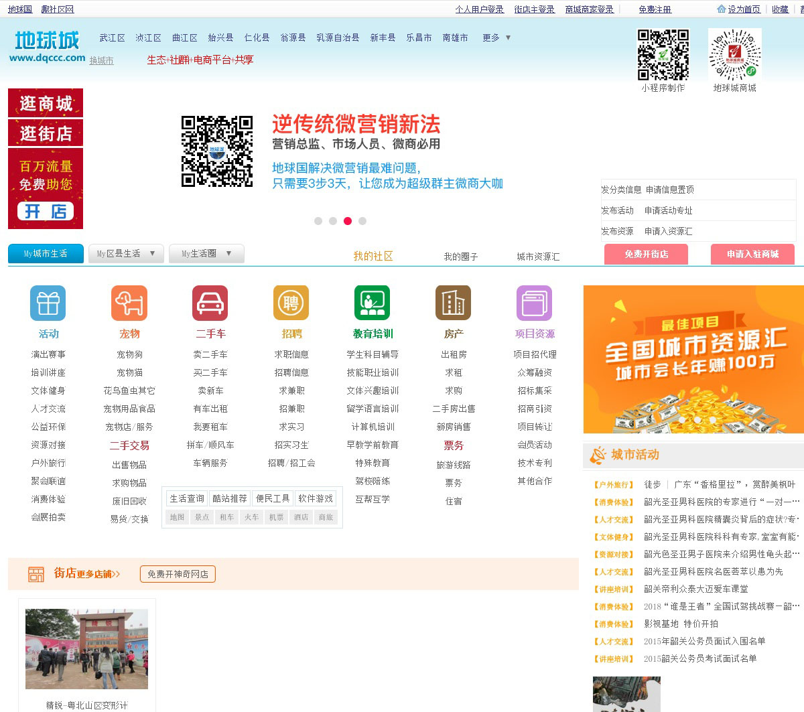Click the 地球城 site logo

[47, 46]
